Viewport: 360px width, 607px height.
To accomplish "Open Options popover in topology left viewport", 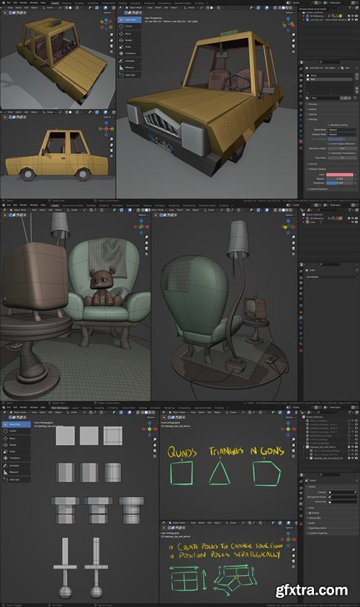I will pyautogui.click(x=150, y=418).
